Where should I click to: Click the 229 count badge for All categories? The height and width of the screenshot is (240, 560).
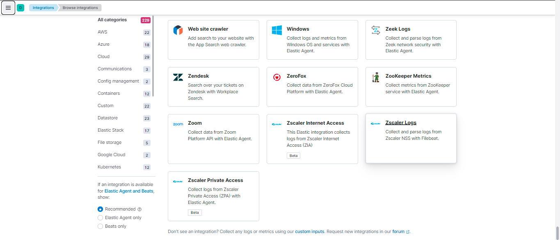[x=146, y=20]
